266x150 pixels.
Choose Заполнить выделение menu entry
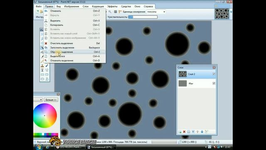tap(75, 47)
